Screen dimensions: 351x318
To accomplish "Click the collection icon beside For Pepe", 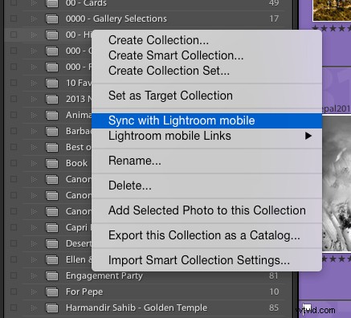I will tap(51, 292).
